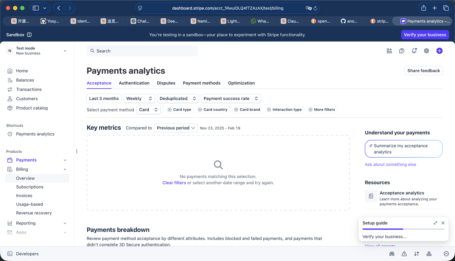The image size is (455, 261).
Task: Open More filters
Action: [322, 110]
